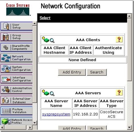Click Search under AAA Clients
The image size is (134, 132).
coord(97,72)
